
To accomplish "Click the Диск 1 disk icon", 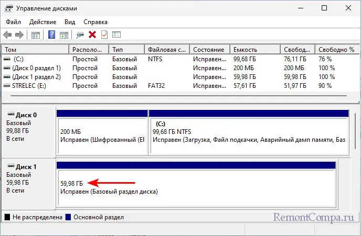I will point(11,165).
